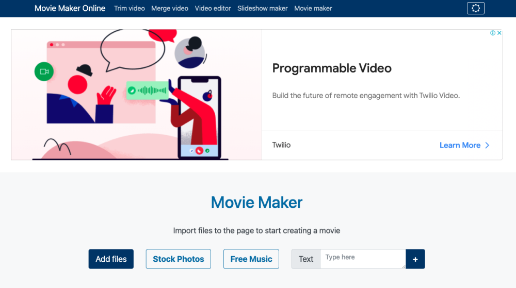Click the ad info icon
The image size is (516, 288).
click(x=493, y=33)
